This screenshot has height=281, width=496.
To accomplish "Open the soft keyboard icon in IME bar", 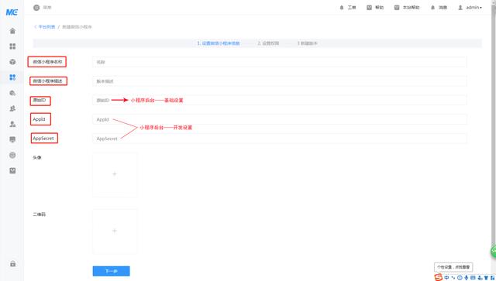I will click(x=473, y=278).
